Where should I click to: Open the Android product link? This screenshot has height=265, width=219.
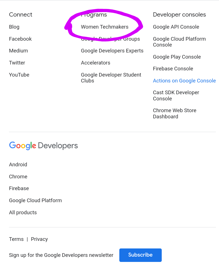(18, 164)
